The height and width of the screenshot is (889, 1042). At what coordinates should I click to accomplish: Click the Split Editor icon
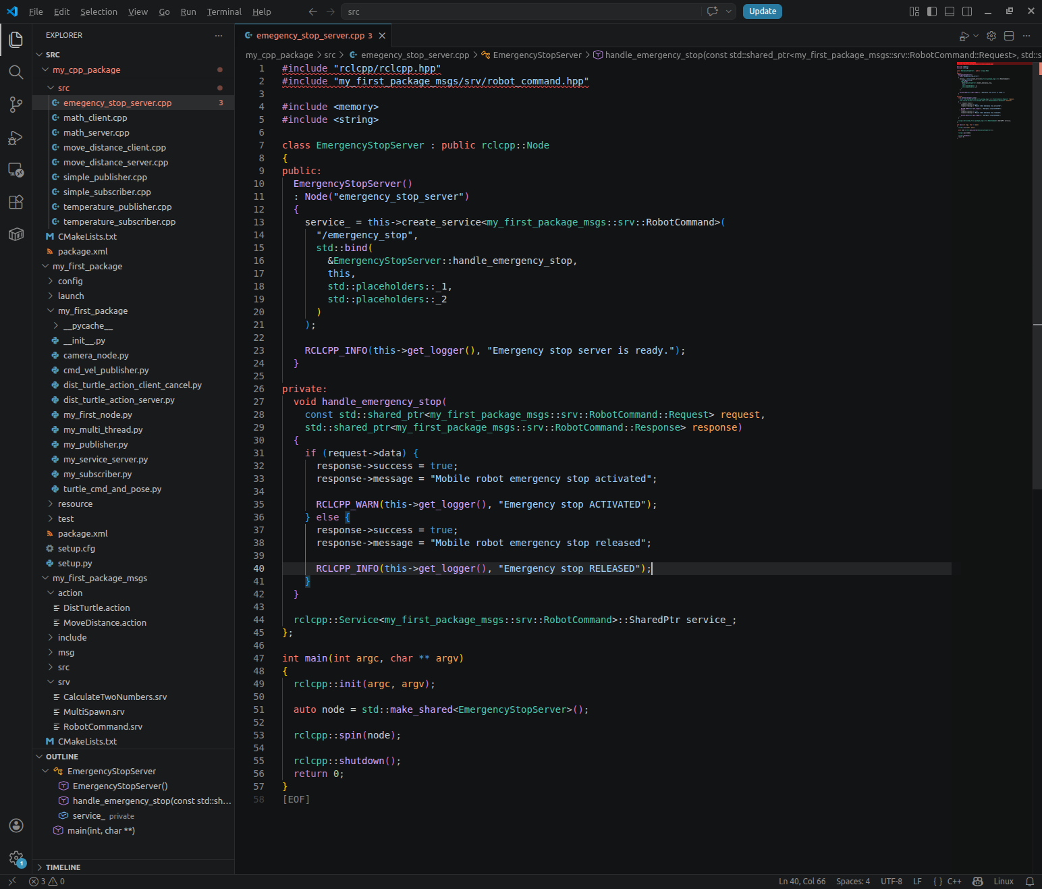pos(1009,36)
